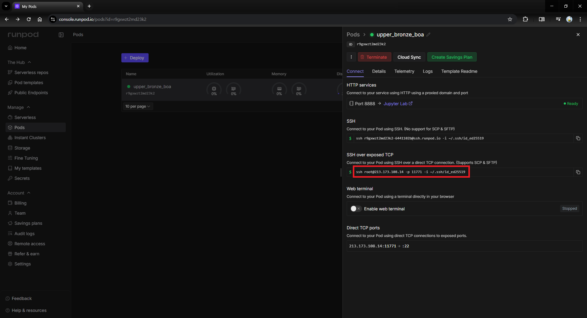Select the upper_bronze_boa pod row
The height and width of the screenshot is (318, 587).
coord(232,90)
